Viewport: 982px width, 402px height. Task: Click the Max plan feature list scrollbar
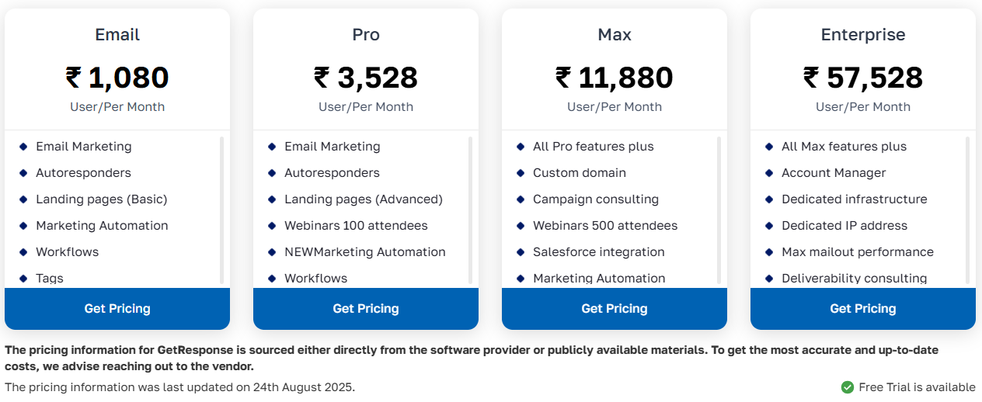click(719, 210)
